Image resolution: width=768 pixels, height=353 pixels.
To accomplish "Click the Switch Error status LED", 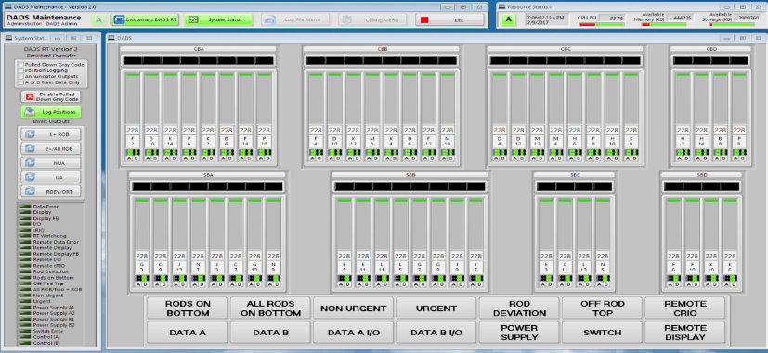I will 24,331.
